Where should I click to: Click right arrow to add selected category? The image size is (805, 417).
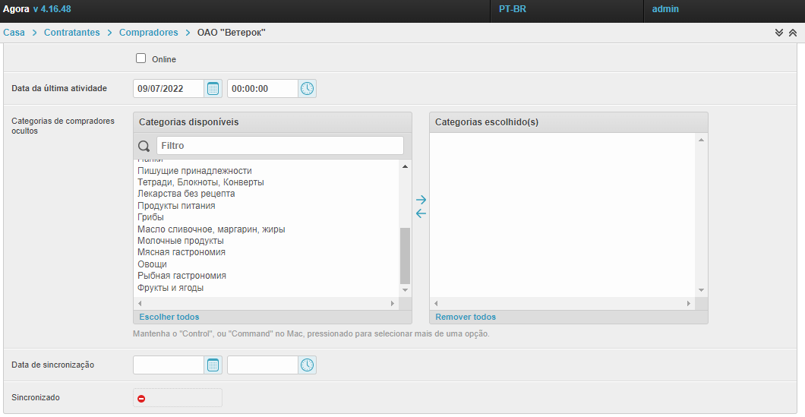click(421, 200)
